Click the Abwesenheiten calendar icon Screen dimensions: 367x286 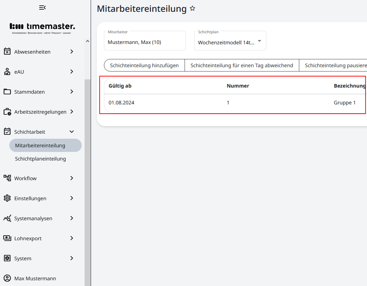pos(7,51)
